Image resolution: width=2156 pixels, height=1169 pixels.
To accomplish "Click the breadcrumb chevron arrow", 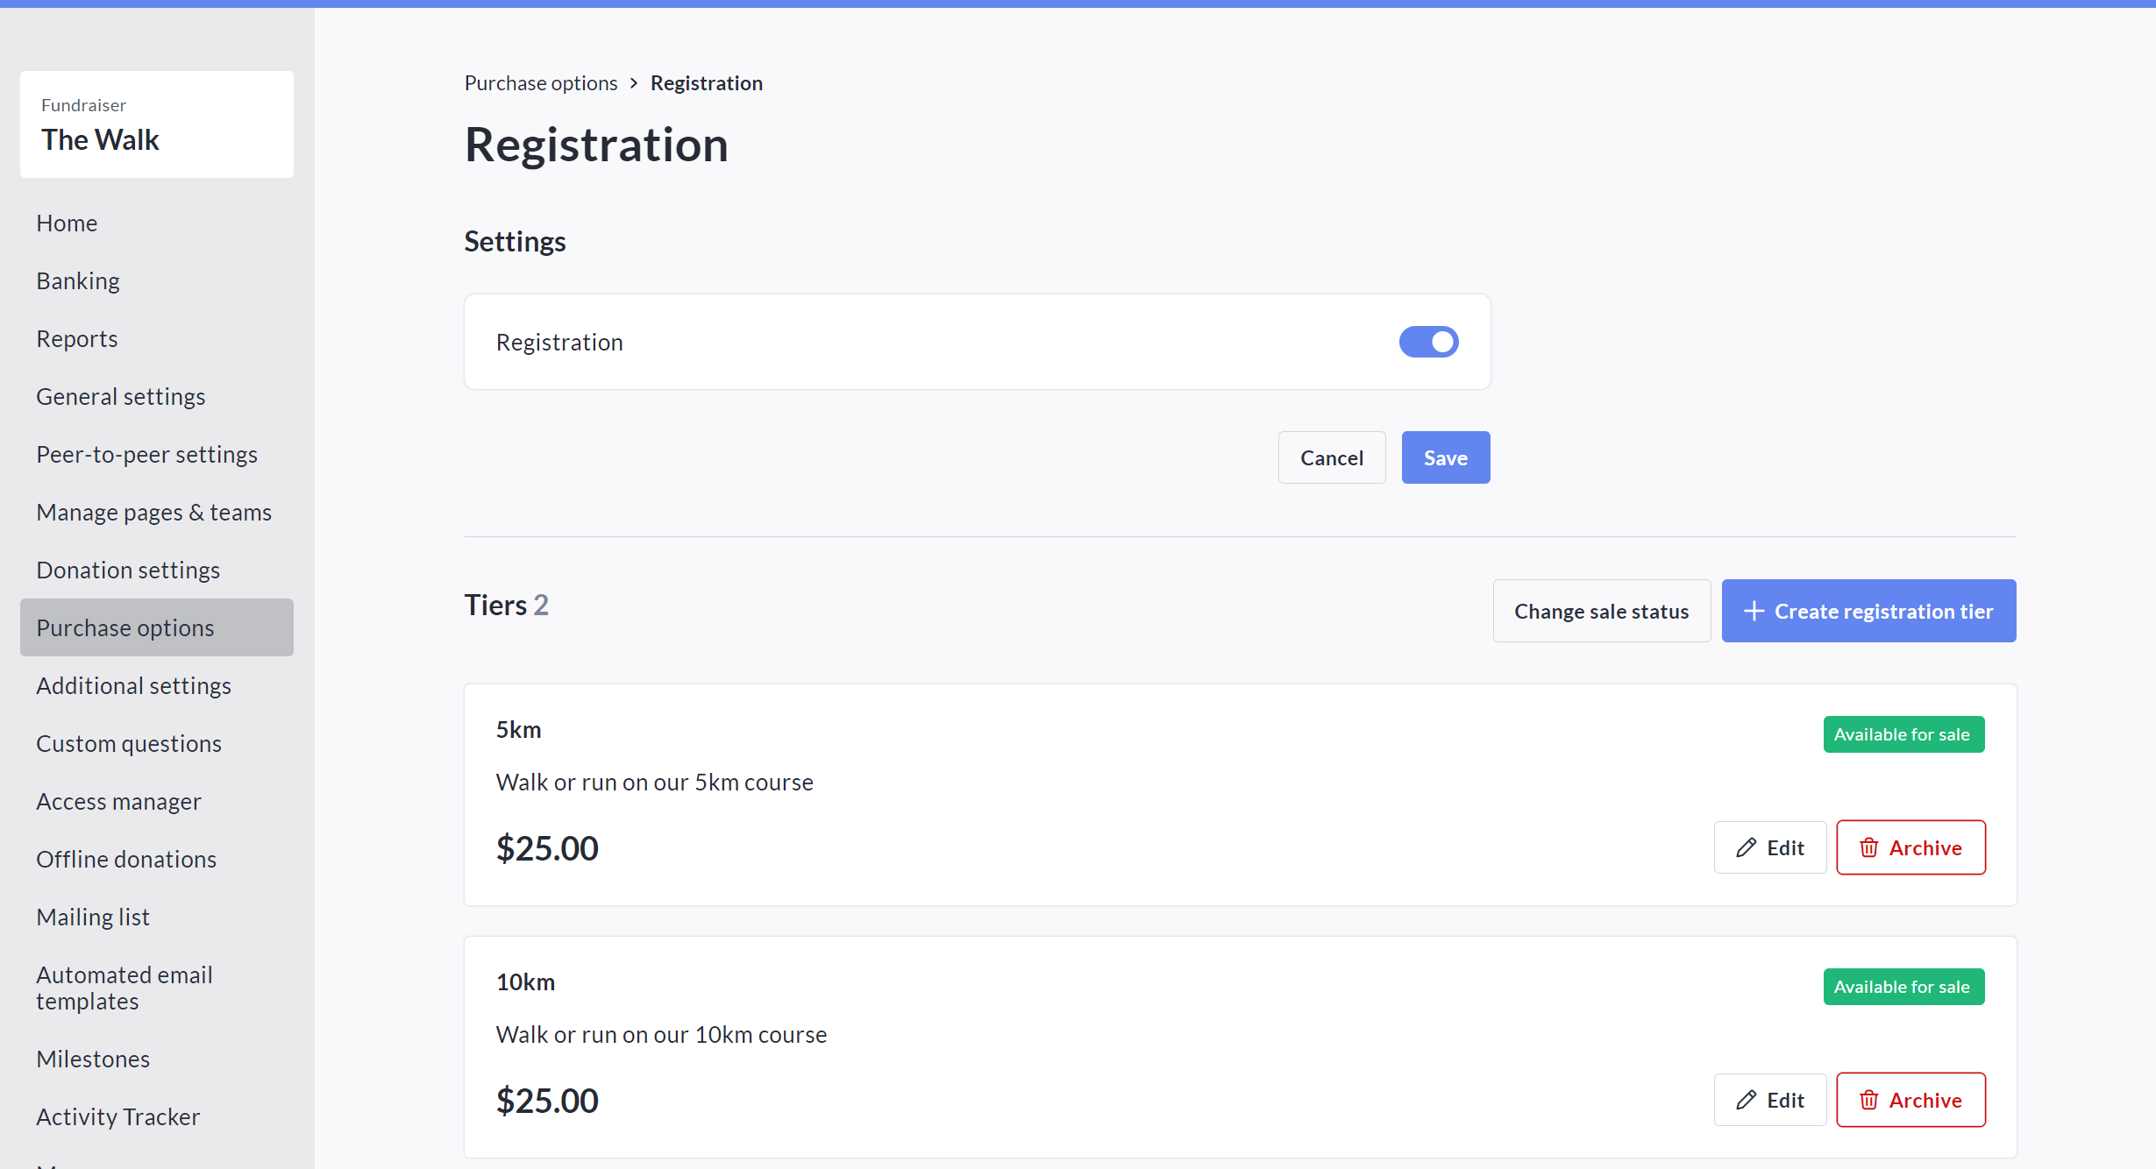I will (x=634, y=83).
